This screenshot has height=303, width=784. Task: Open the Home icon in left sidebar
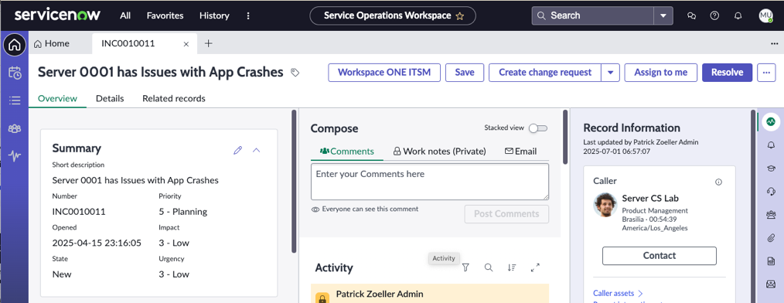15,45
